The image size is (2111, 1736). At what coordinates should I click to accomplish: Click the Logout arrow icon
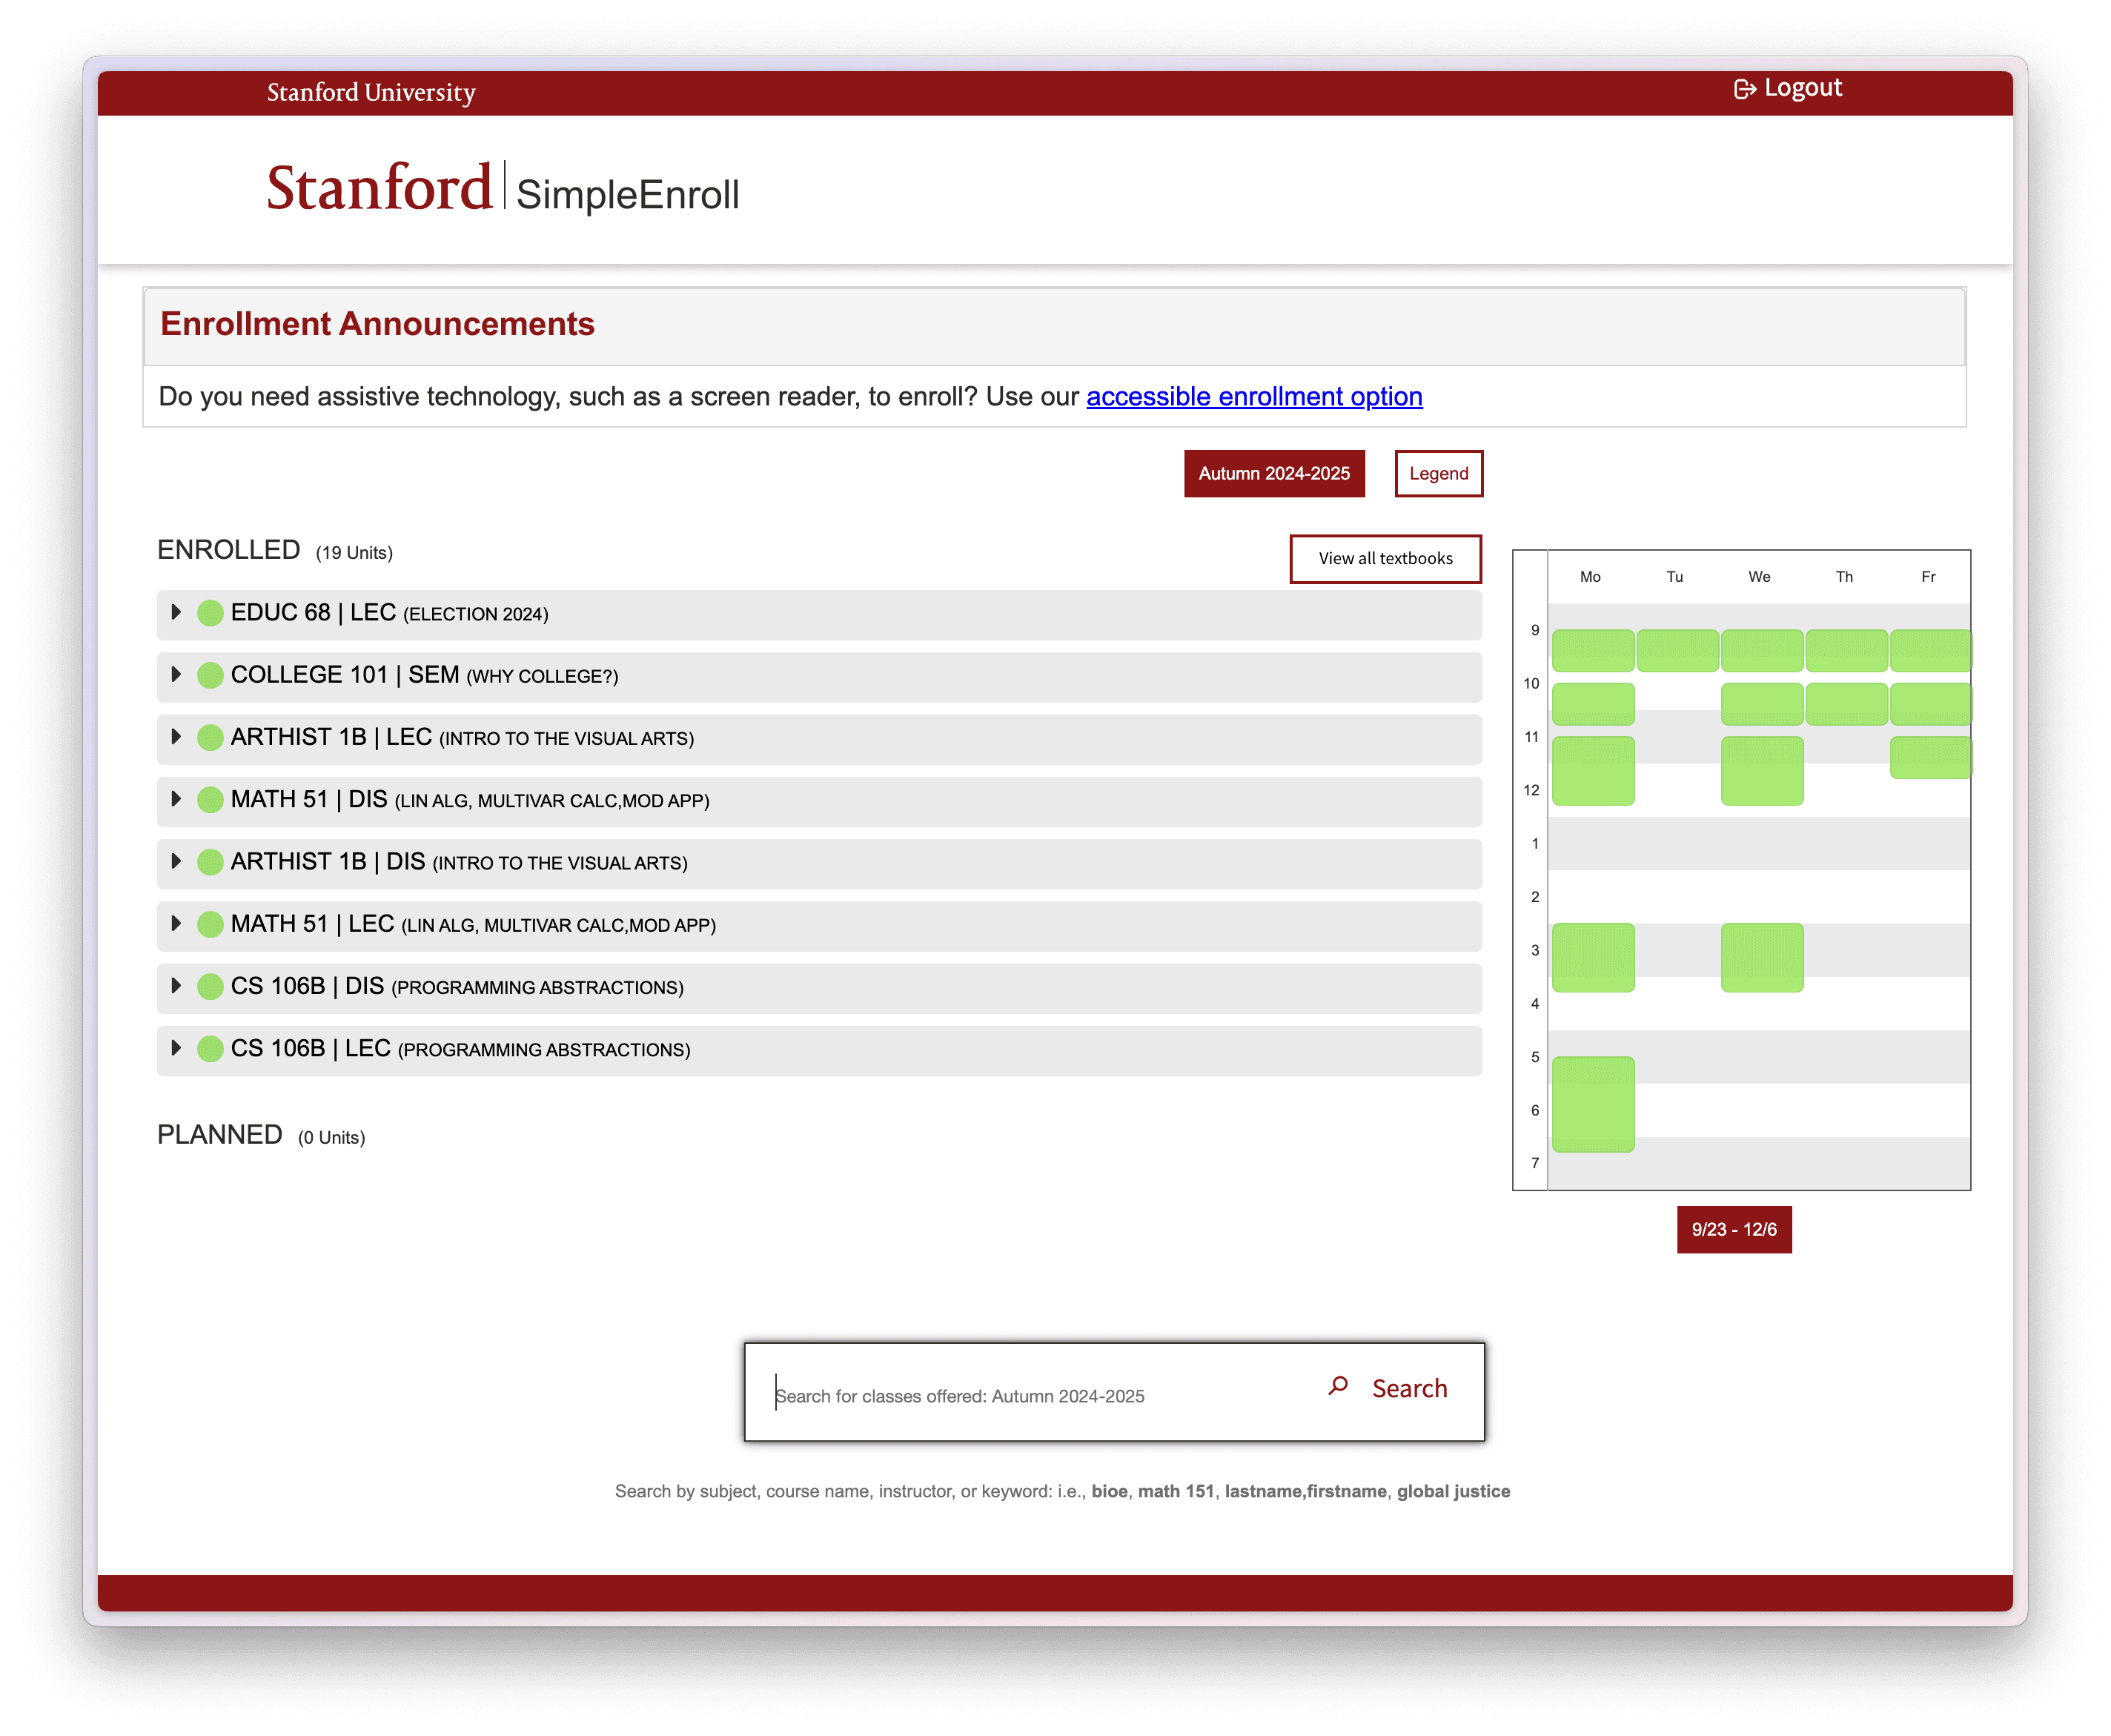[1744, 89]
